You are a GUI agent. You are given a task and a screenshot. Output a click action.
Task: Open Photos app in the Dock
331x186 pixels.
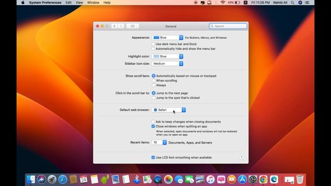coord(168,179)
